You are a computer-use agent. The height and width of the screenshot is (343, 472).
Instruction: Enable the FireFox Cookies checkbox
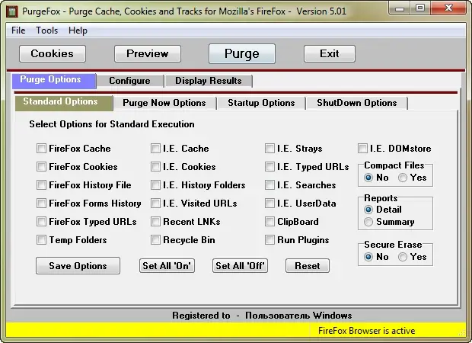point(41,167)
